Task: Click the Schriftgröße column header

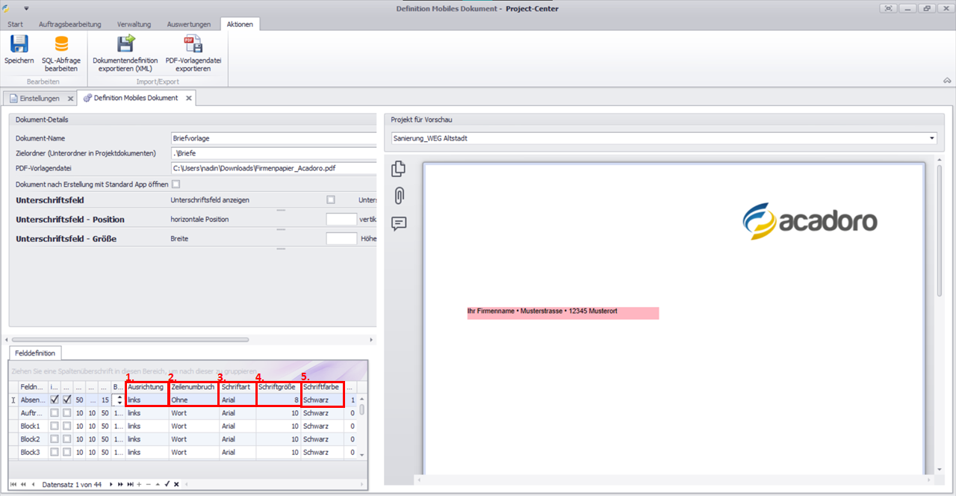Action: coord(278,387)
